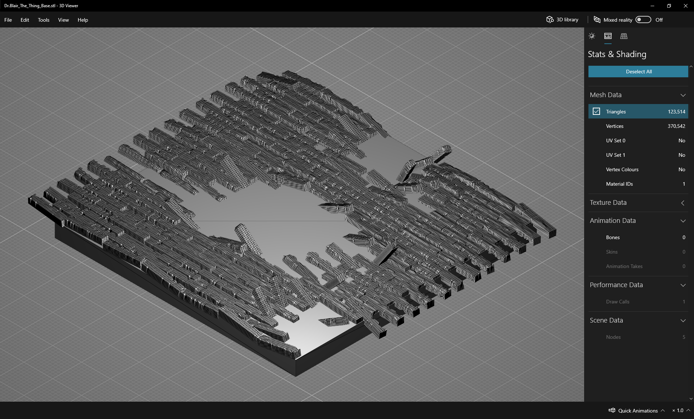Click the 3D library cube icon
Screen dimensions: 694x419
point(550,20)
